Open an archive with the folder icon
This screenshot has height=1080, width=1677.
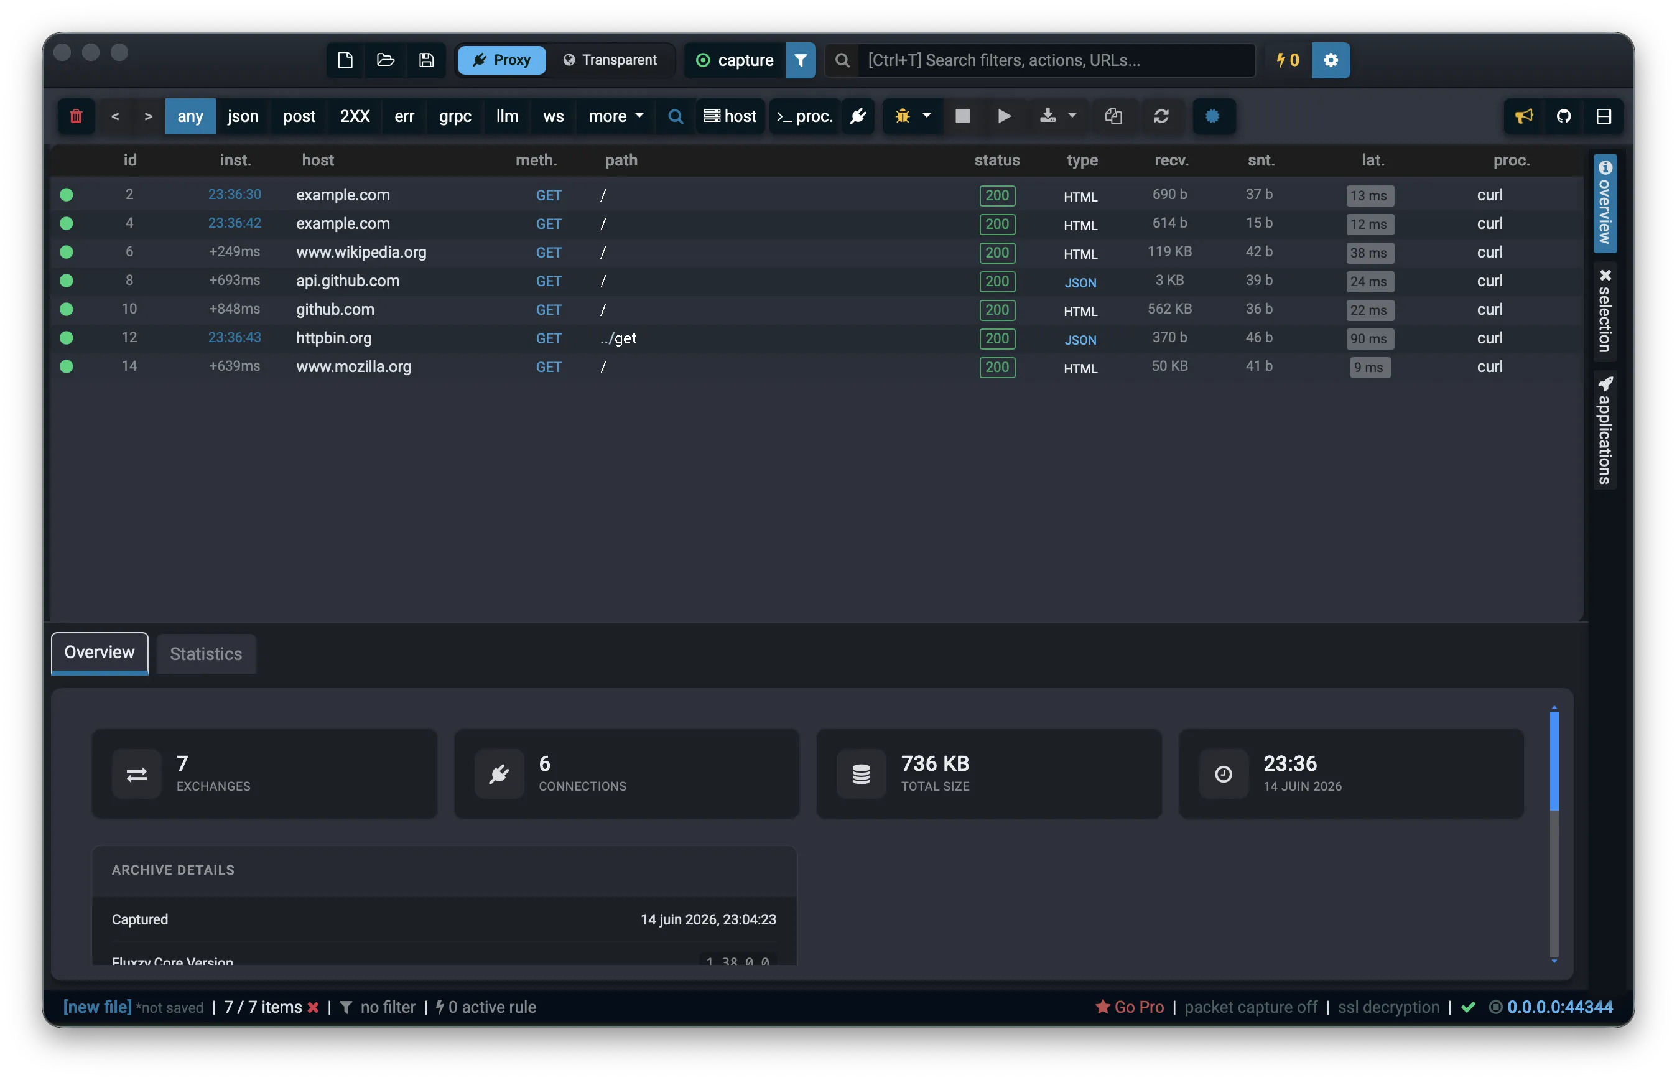pos(386,60)
